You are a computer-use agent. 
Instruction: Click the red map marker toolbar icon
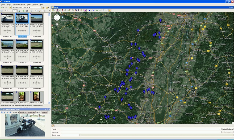click(x=62, y=10)
